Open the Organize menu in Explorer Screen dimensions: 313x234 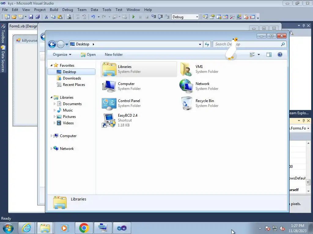(x=62, y=55)
